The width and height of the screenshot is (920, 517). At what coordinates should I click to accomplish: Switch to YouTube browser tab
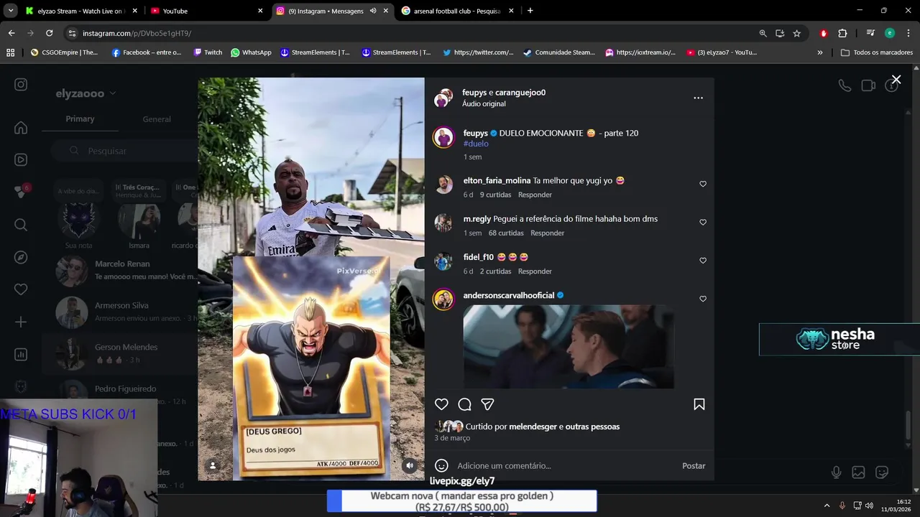206,11
